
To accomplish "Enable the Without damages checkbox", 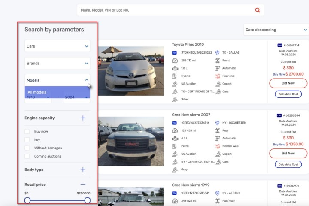I will (27, 148).
